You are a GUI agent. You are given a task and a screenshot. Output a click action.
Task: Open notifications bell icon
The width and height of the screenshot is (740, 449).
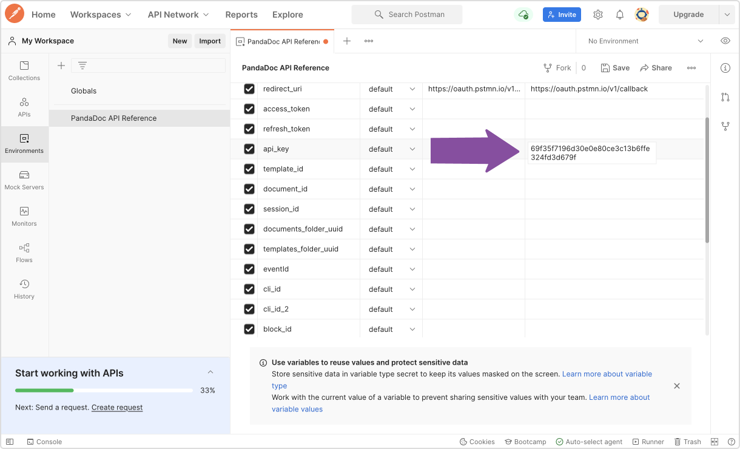click(620, 15)
